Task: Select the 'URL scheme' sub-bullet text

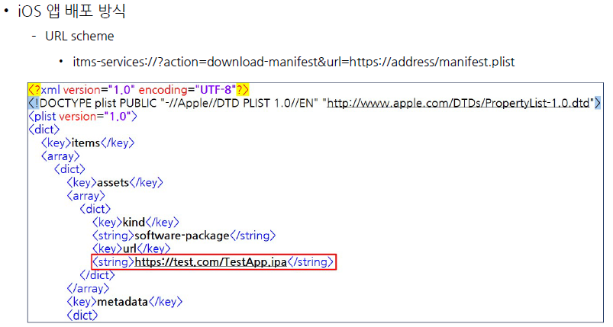Action: (79, 37)
